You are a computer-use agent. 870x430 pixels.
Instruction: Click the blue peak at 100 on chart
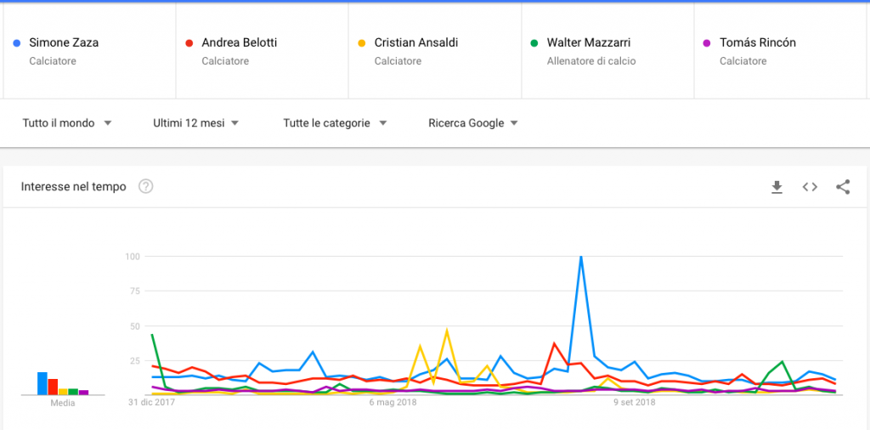click(581, 257)
